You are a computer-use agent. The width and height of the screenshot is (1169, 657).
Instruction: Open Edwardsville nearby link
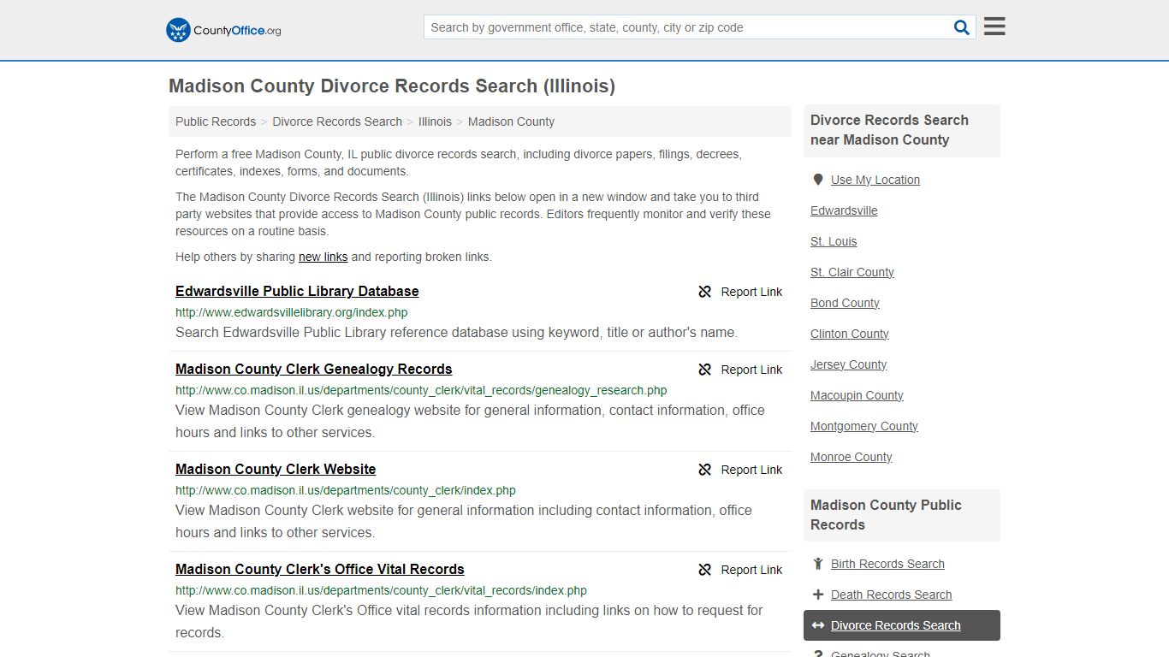click(844, 210)
